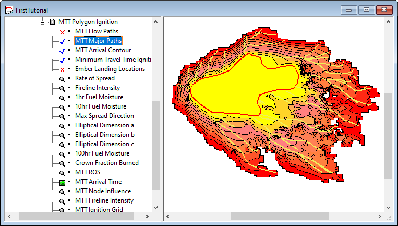Select the MTT Flow Paths item
398x226 pixels.
click(97, 31)
